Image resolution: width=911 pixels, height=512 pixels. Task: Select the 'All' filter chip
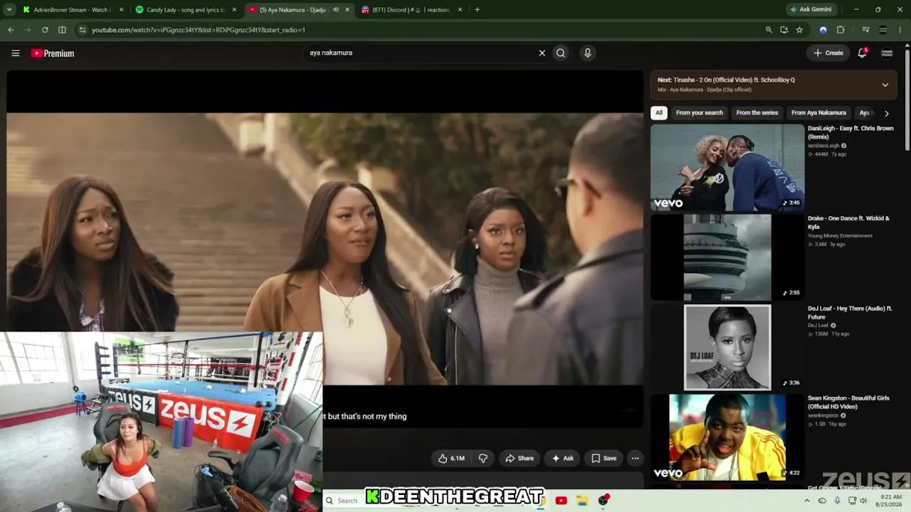point(659,112)
